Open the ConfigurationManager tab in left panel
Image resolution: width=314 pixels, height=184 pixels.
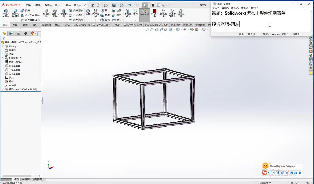pyautogui.click(x=18, y=33)
